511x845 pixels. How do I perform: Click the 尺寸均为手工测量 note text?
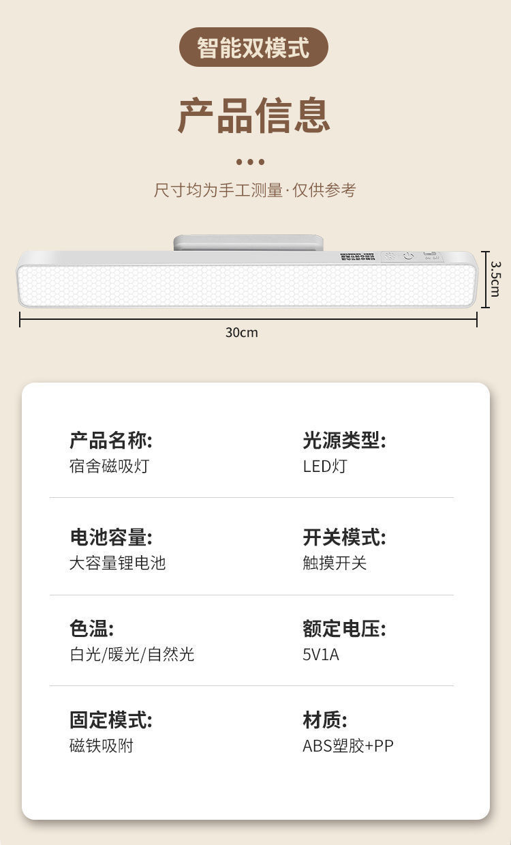click(255, 190)
